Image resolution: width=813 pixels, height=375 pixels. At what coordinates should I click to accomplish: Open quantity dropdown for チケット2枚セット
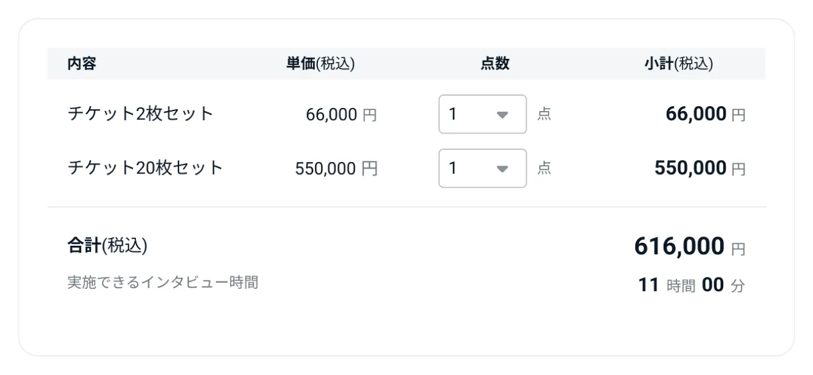[x=482, y=114]
